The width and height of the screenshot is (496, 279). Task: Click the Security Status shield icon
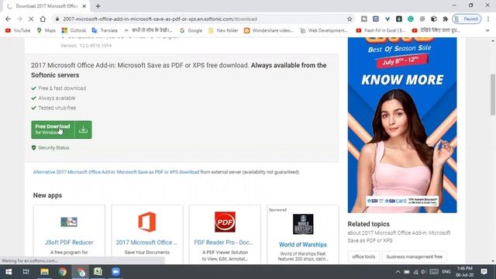(x=34, y=148)
